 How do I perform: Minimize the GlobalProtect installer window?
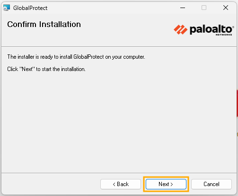tap(183, 8)
